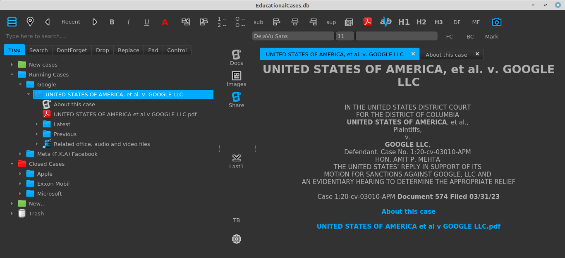Image resolution: width=565 pixels, height=258 pixels.
Task: Switch to the Pad tab
Action: tap(153, 50)
